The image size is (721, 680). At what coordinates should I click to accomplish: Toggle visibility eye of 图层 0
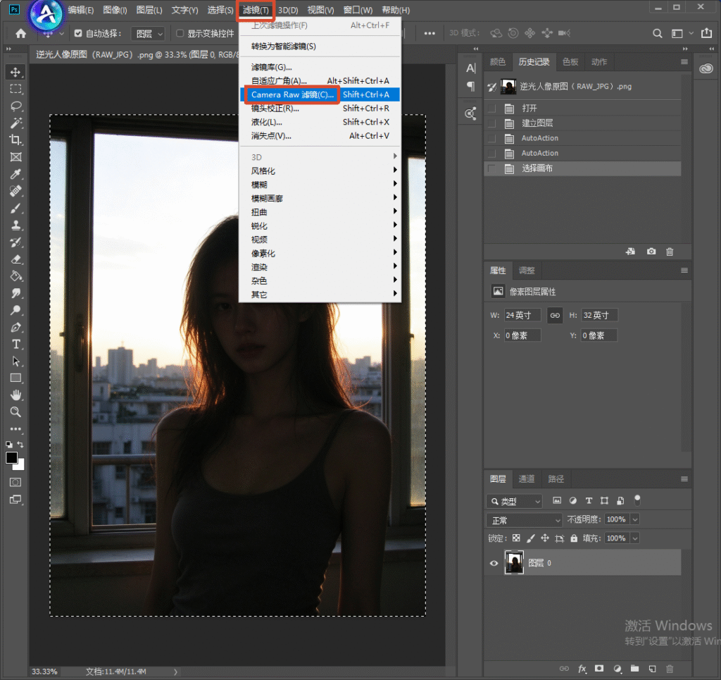click(494, 563)
